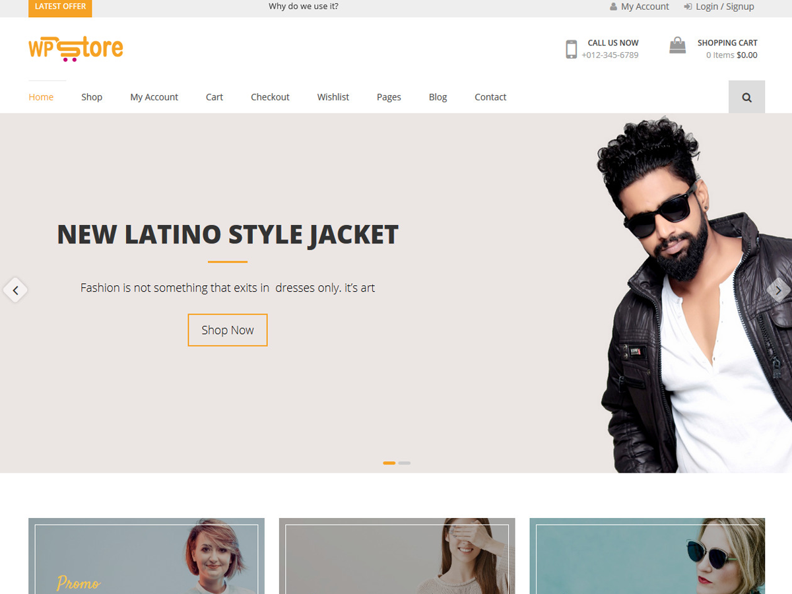
Task: Click the previous slide arrow
Action: [x=15, y=290]
